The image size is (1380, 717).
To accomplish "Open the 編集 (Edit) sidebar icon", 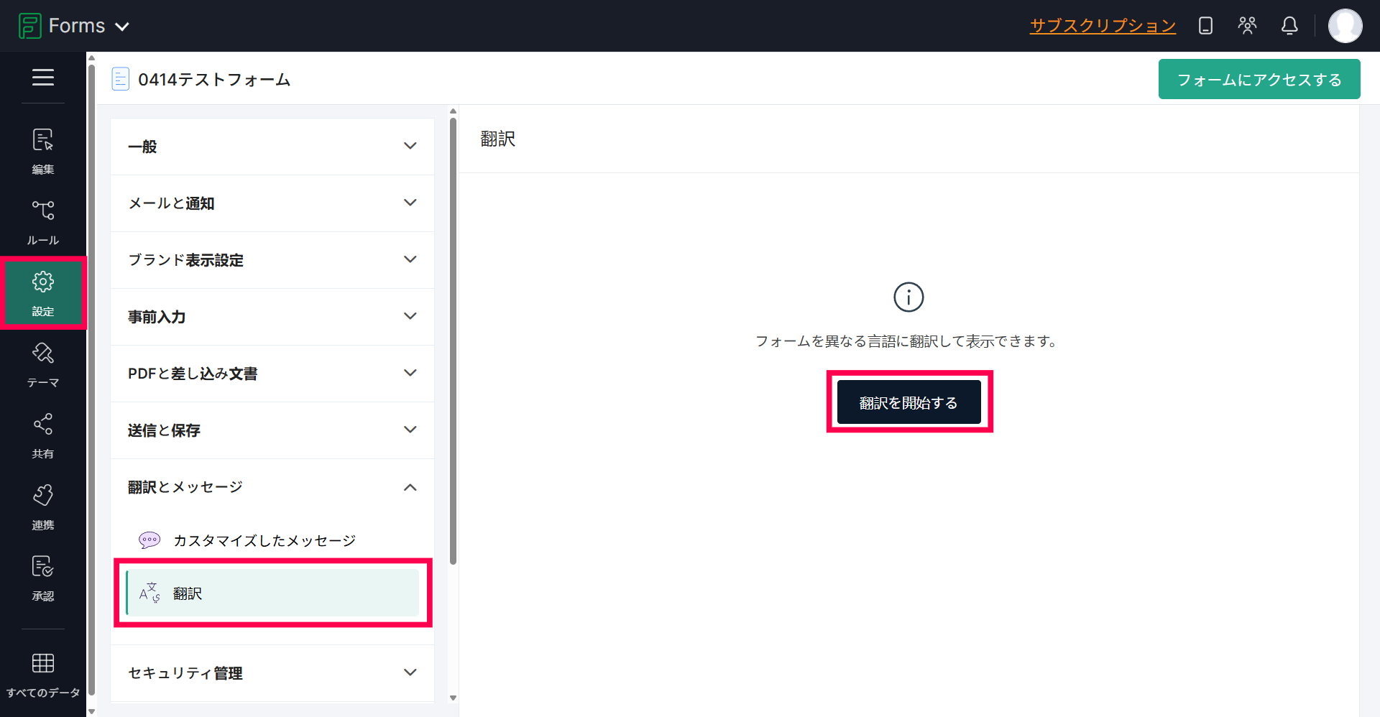I will (x=42, y=150).
